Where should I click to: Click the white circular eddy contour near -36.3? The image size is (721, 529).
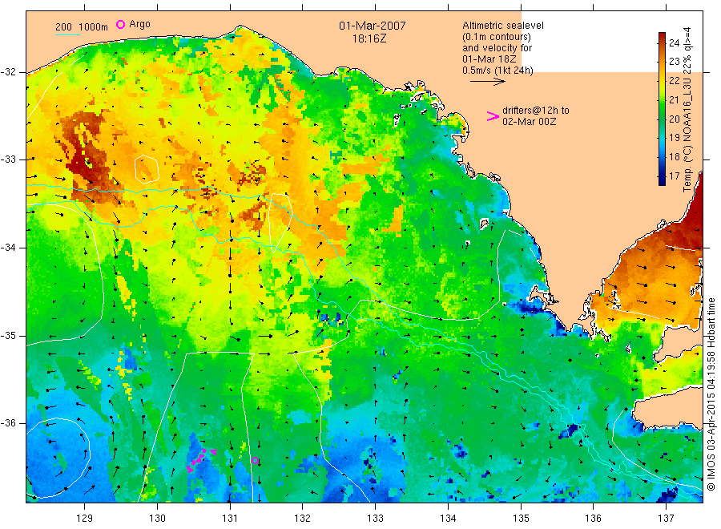click(58, 458)
